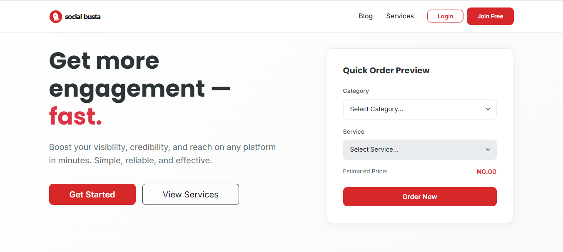The width and height of the screenshot is (563, 252).
Task: Click the chevron arrow in Service field
Action: [x=488, y=150]
